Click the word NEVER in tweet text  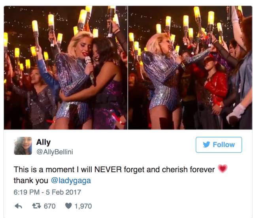coord(108,169)
